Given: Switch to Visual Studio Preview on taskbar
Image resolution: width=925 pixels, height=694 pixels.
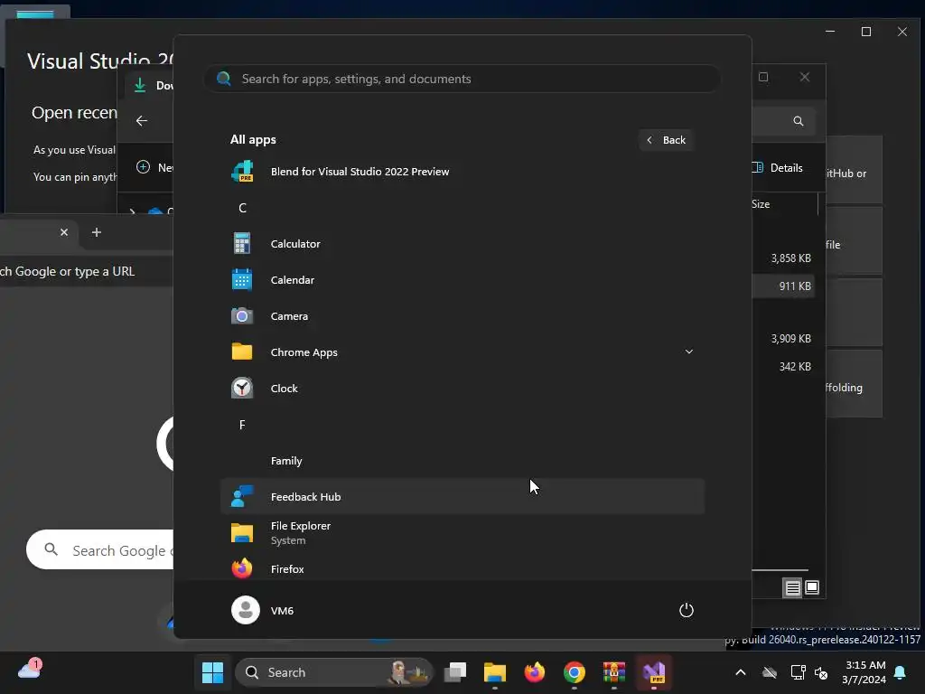Looking at the screenshot, I should tap(654, 672).
